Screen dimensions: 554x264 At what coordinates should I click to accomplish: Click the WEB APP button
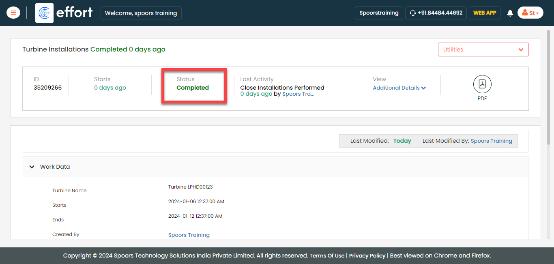[x=485, y=13]
